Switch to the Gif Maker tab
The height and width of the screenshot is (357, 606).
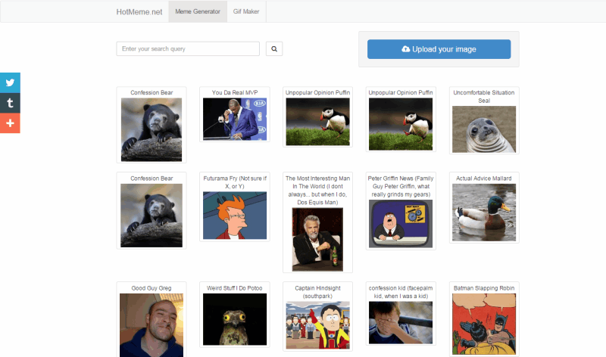coord(246,11)
